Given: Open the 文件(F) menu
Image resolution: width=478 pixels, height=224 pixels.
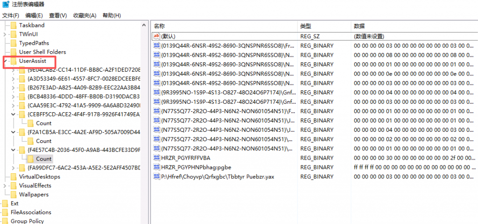Looking at the screenshot, I should [10, 15].
